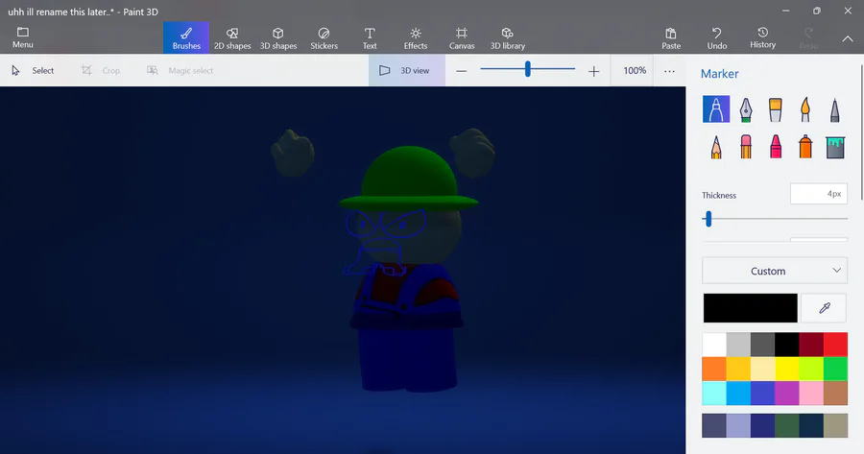
Task: Choose the dark gray color swatch
Action: [x=762, y=345]
